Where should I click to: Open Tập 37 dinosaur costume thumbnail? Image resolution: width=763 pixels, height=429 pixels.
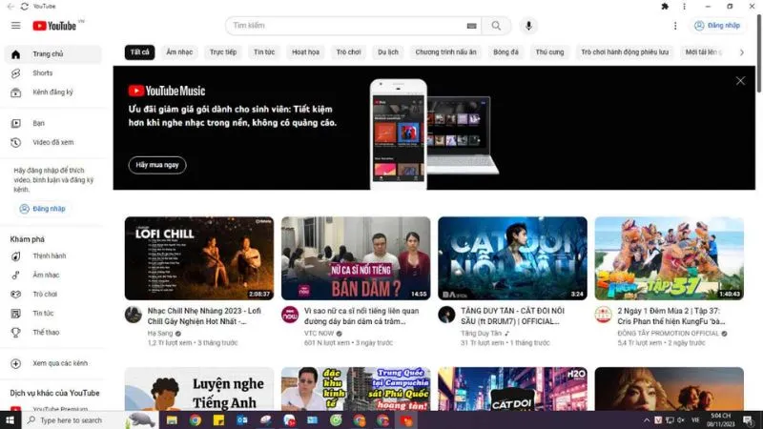(670, 258)
